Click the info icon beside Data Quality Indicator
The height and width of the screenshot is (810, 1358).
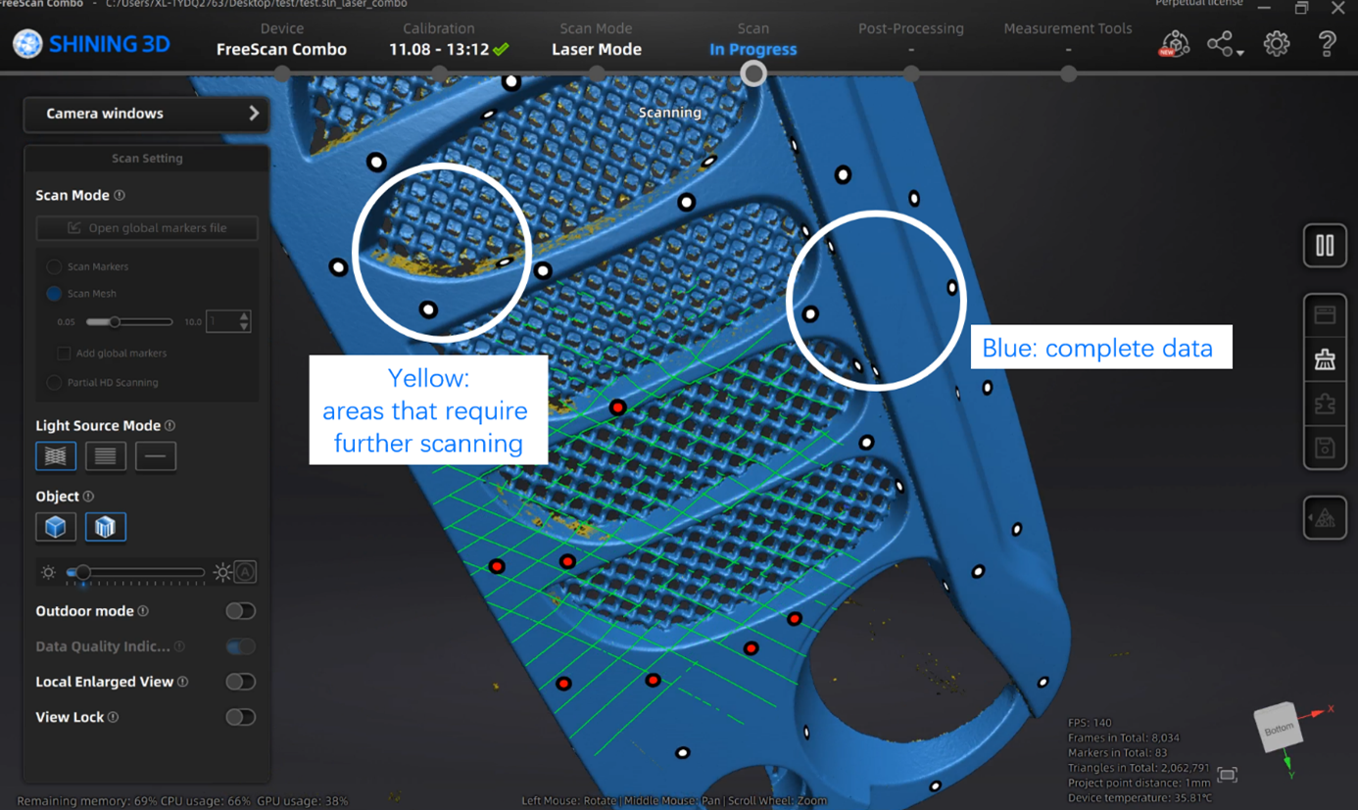pos(179,646)
